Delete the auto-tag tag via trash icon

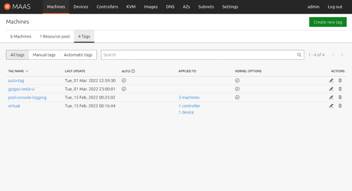[x=340, y=81]
